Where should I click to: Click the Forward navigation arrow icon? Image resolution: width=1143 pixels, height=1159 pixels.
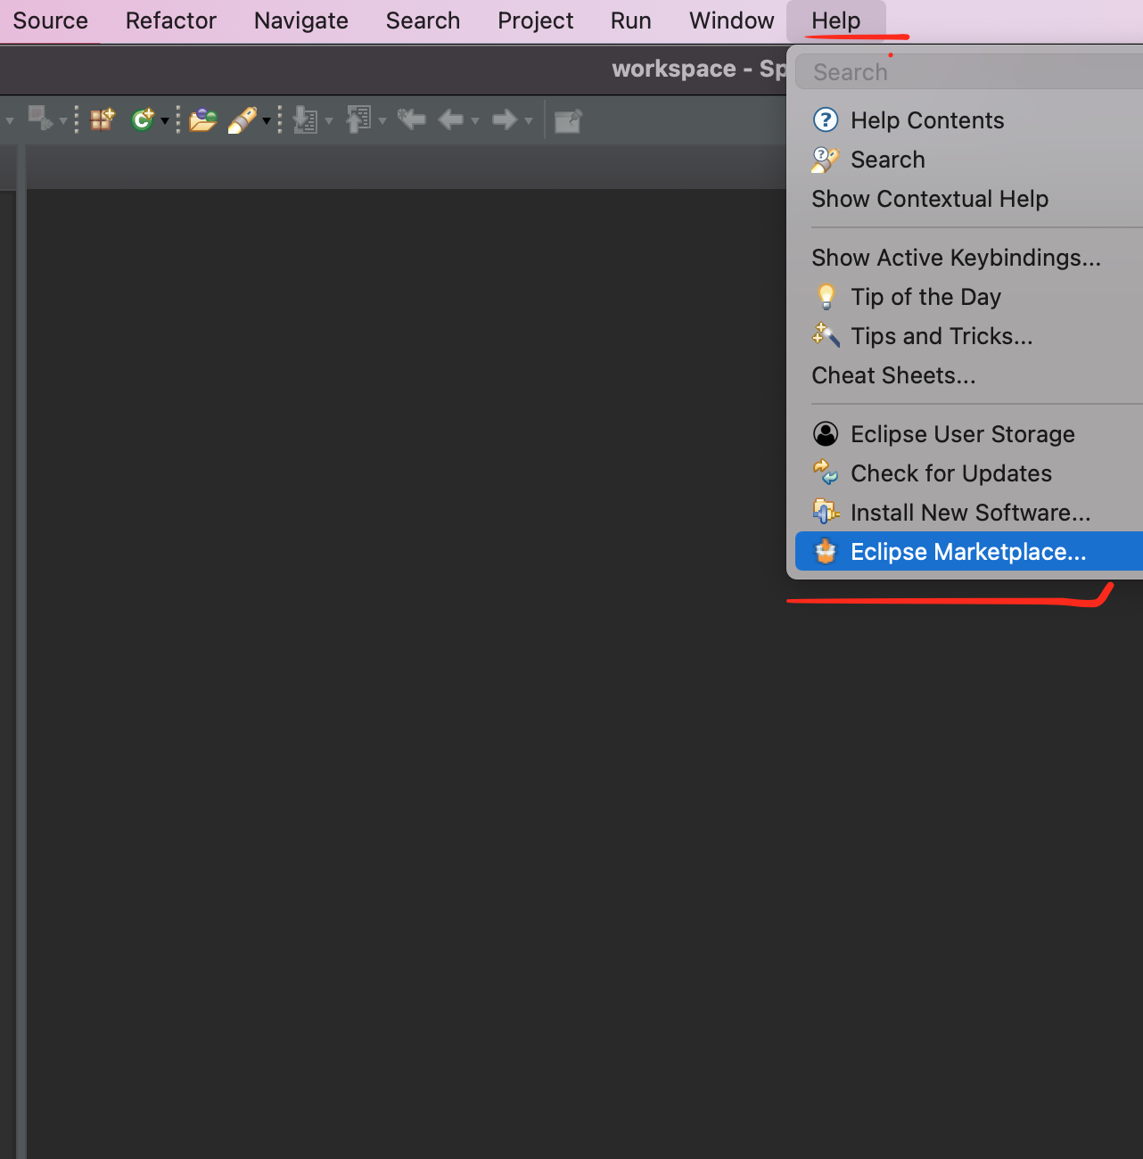(x=505, y=119)
